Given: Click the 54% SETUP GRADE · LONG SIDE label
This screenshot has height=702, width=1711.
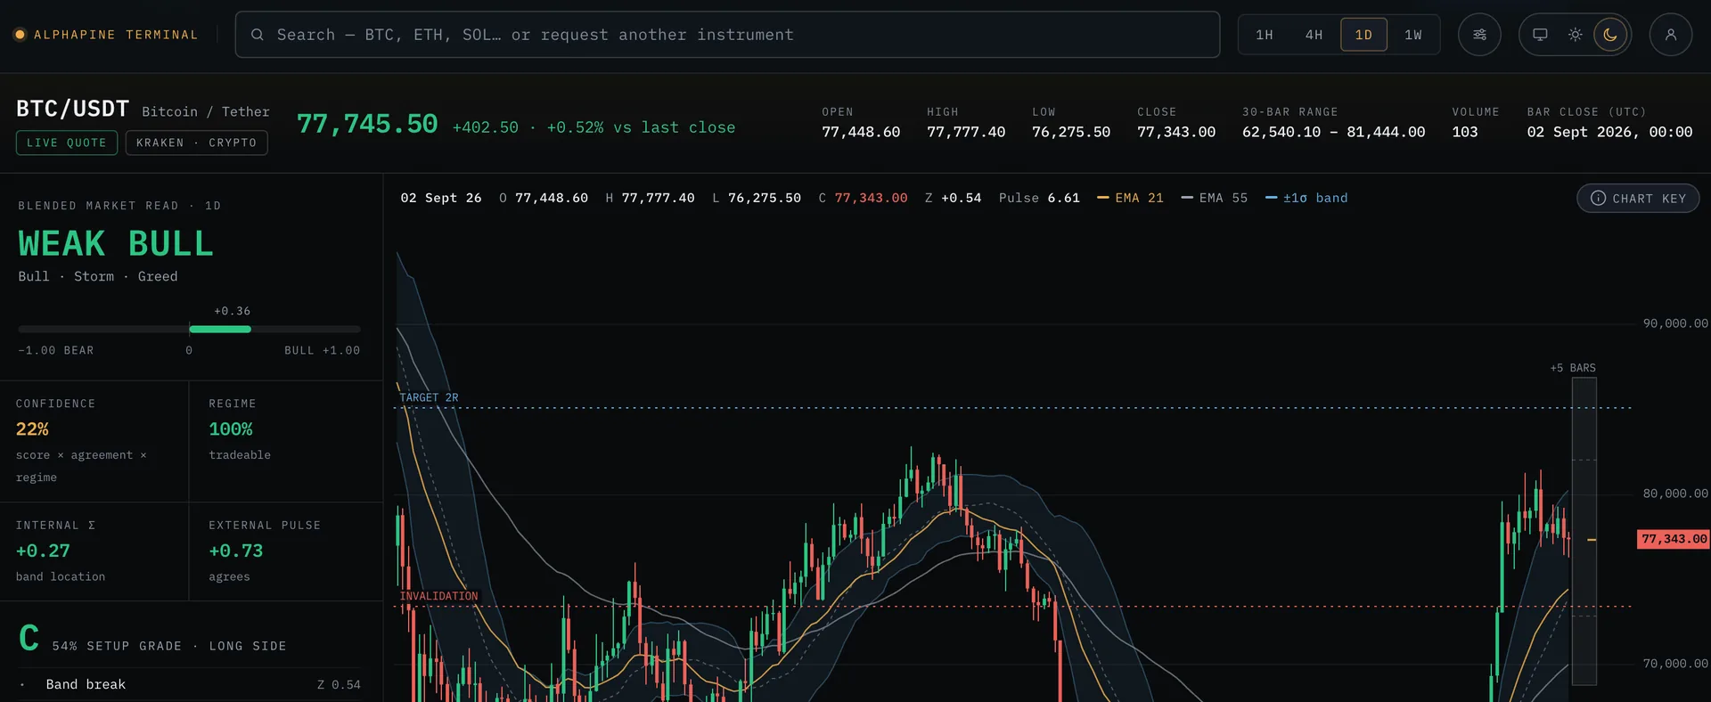Looking at the screenshot, I should click(x=169, y=646).
